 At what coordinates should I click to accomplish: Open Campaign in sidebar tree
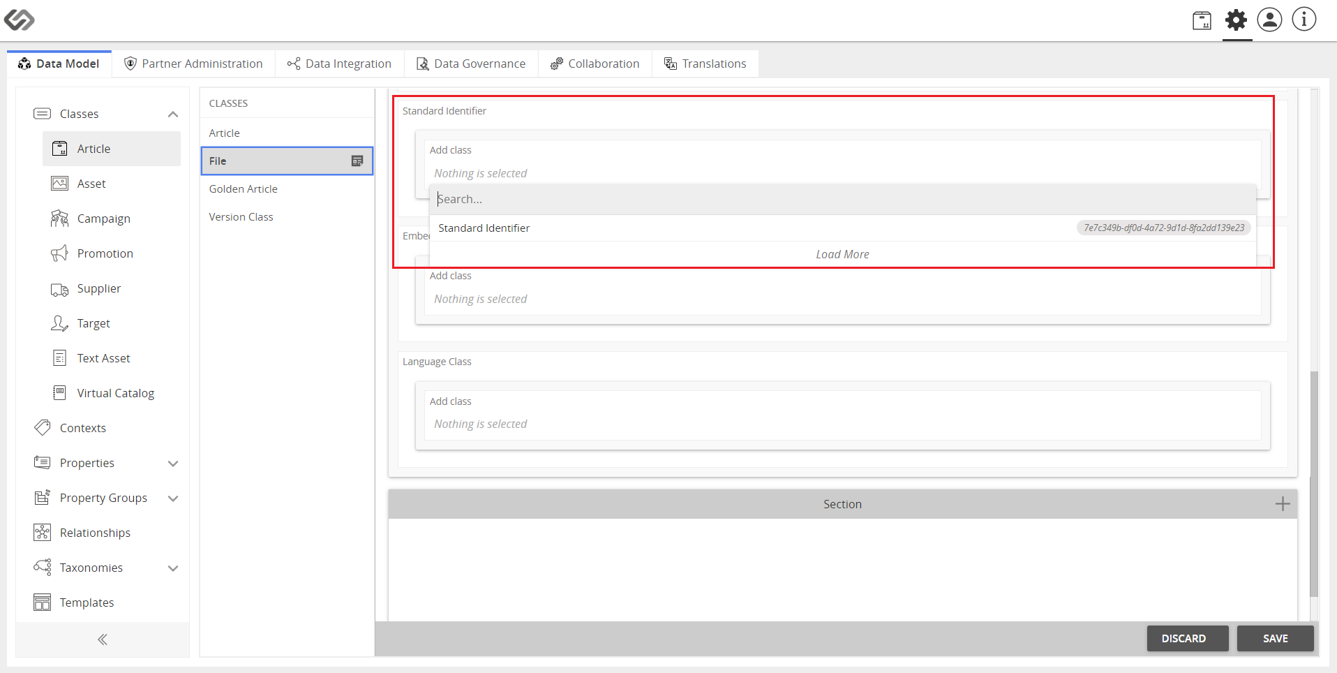coord(112,219)
